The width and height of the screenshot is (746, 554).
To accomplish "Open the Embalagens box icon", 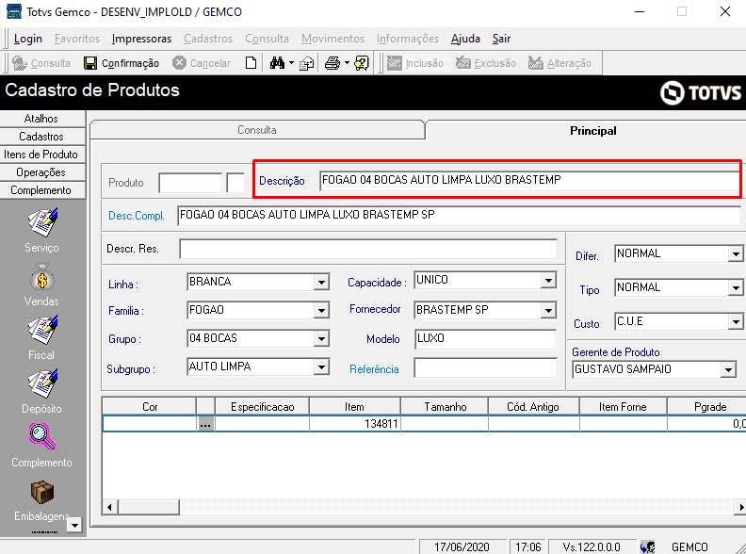I will tap(42, 492).
